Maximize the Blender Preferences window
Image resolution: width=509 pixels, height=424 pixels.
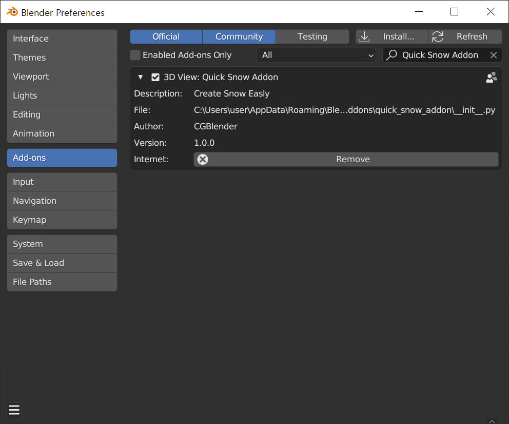pos(455,12)
